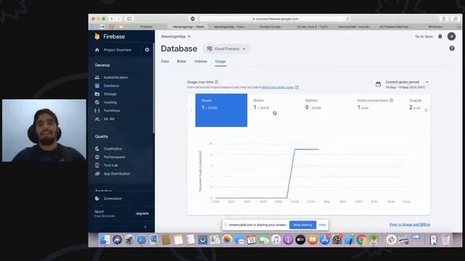Select the Reads metric card
The image size is (465, 261).
[x=221, y=110]
